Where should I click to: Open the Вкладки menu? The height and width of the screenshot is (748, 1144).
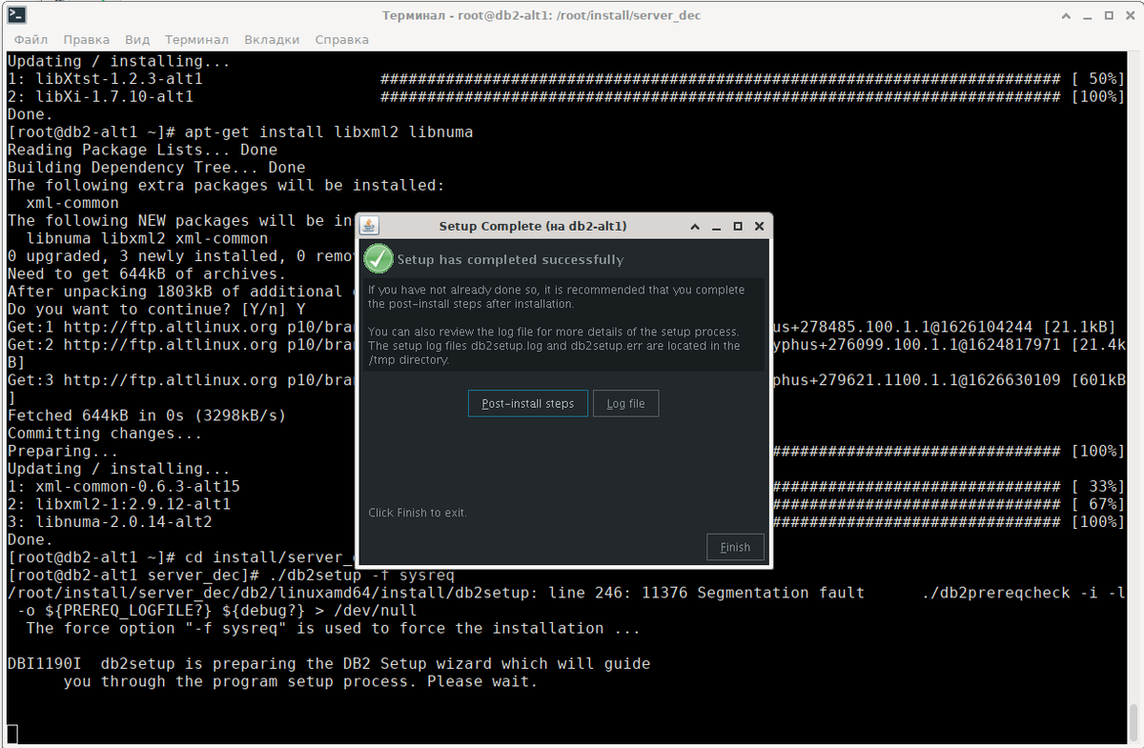click(x=272, y=39)
